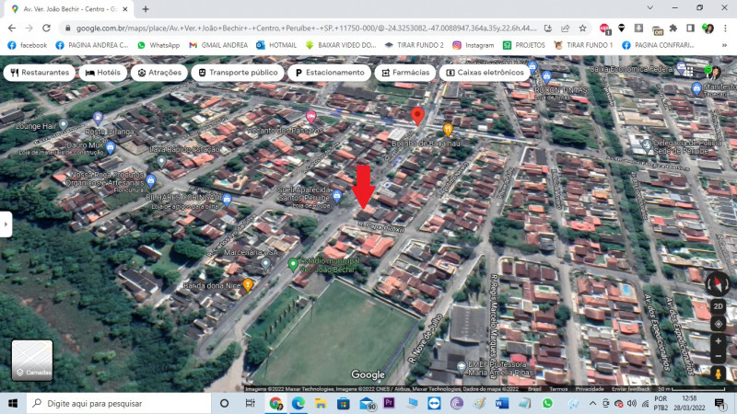Open the Google account avatar on map

[x=713, y=72]
